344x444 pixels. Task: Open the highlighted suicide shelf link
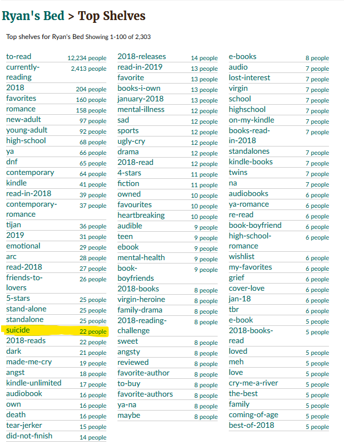coord(18,330)
